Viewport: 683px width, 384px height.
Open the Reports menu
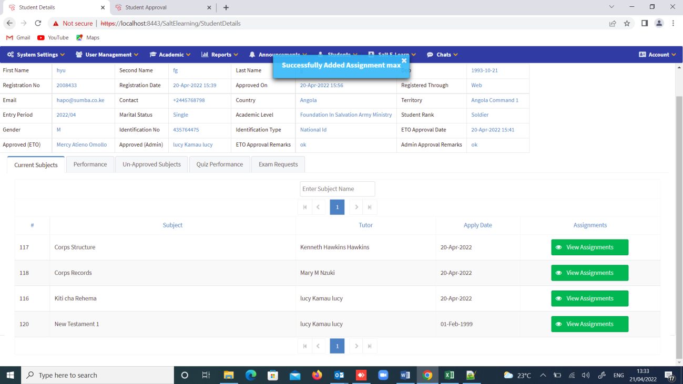click(220, 55)
